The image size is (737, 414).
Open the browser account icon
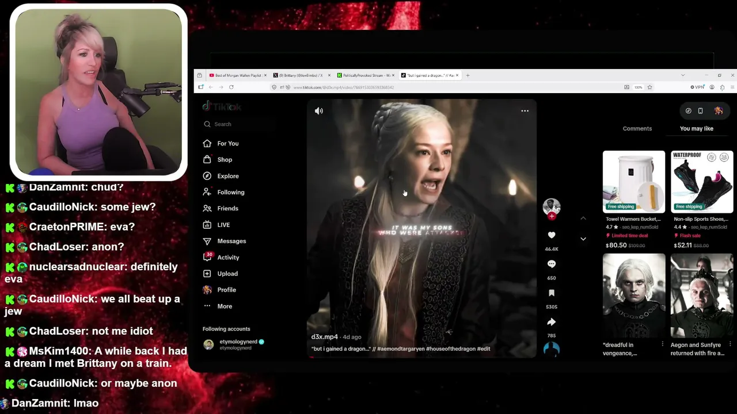coord(712,87)
